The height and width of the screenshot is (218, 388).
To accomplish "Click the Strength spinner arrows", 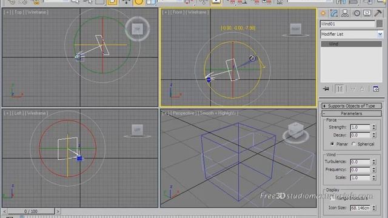I will point(374,127).
